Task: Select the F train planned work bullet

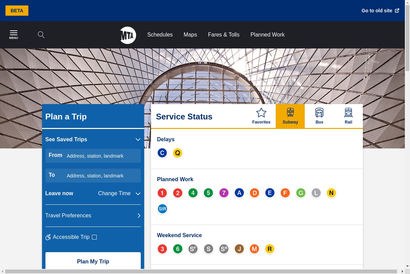Action: click(x=285, y=193)
